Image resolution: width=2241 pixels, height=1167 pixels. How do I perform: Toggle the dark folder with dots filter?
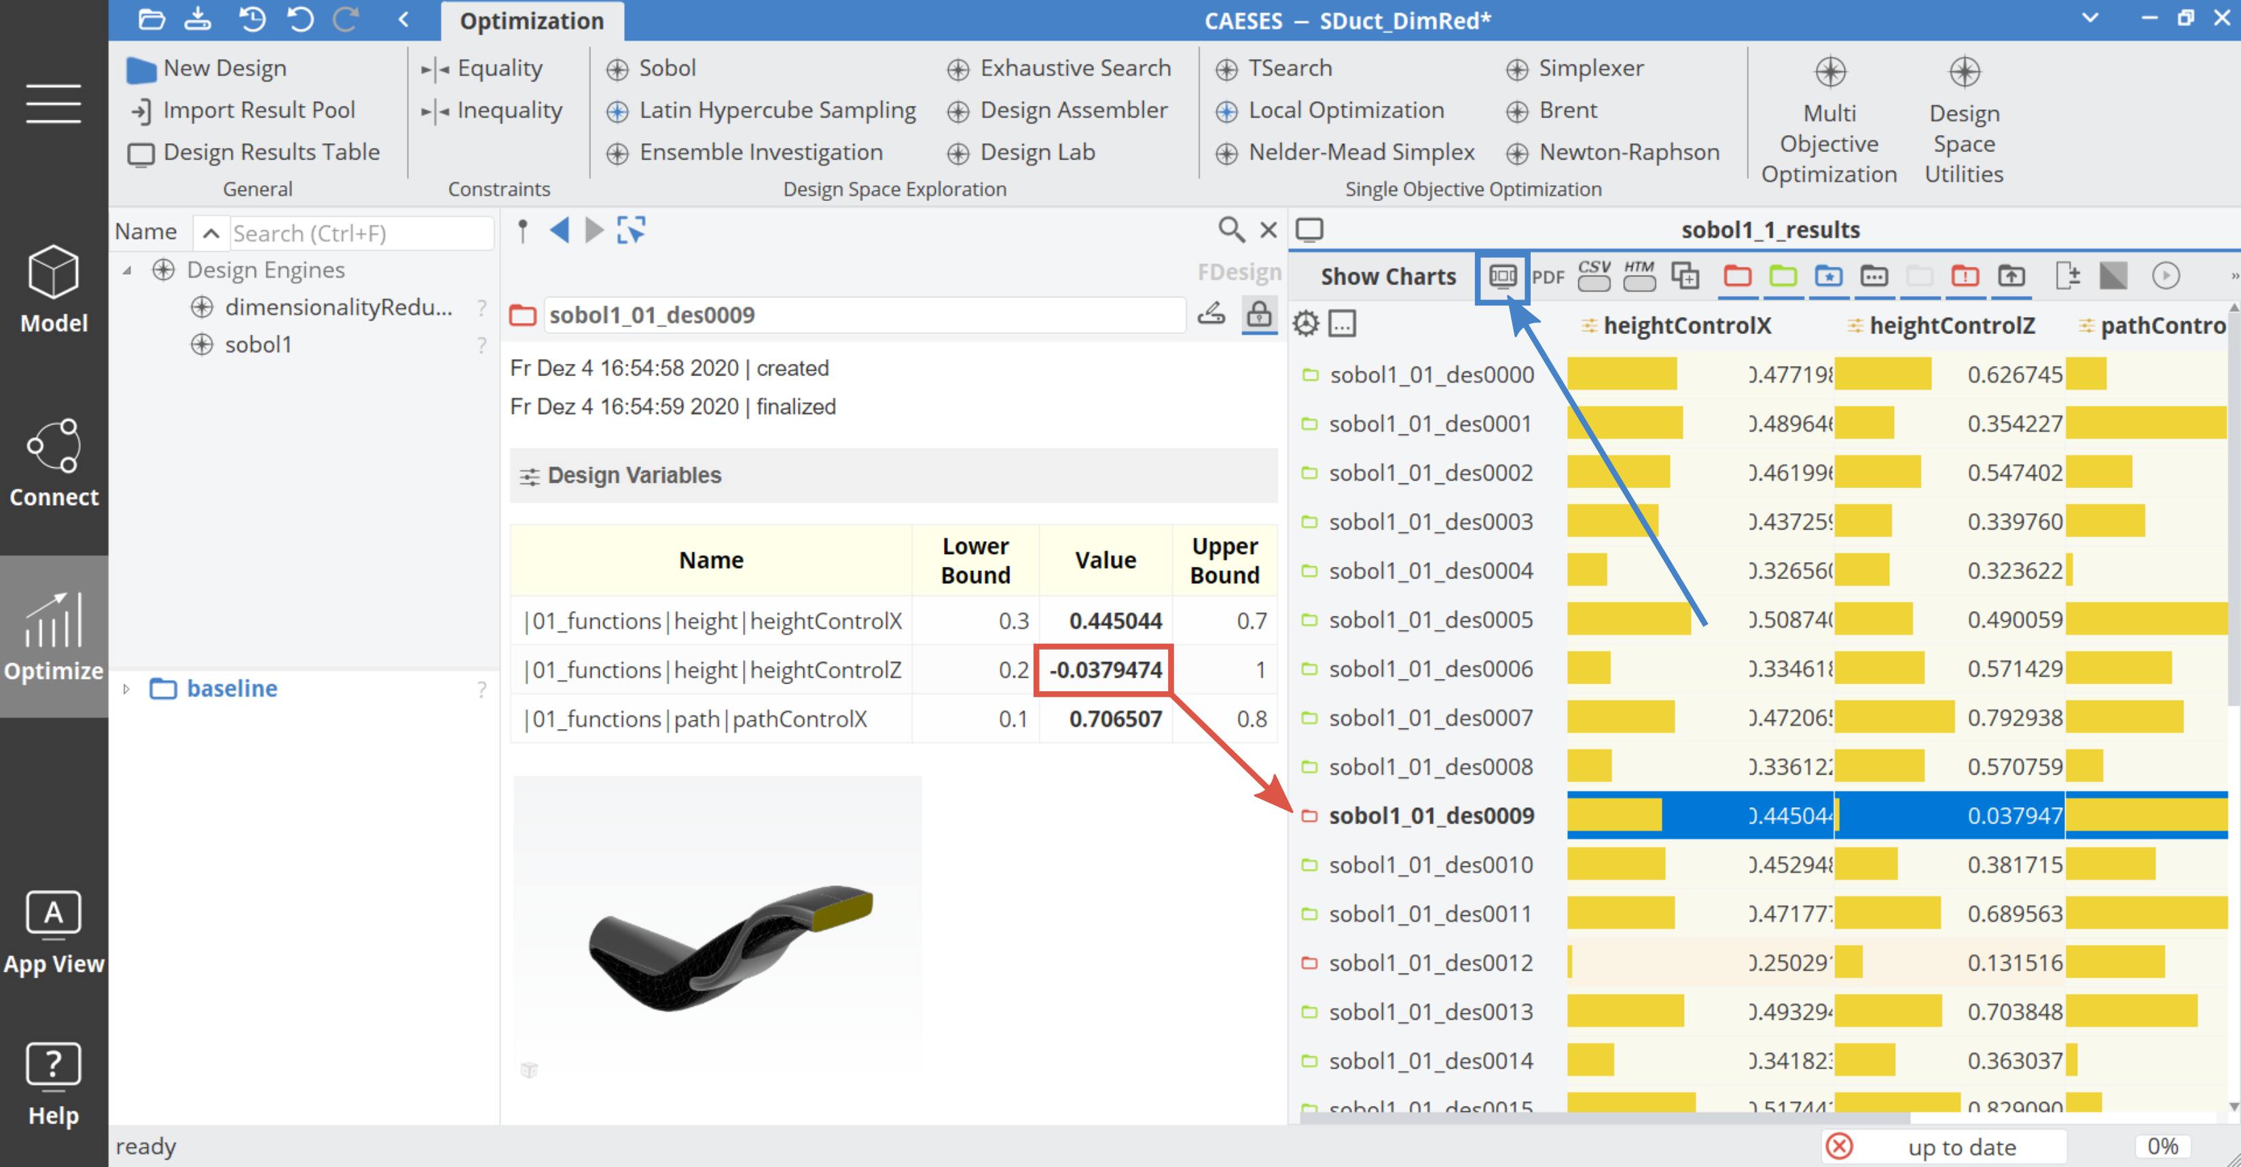tap(1874, 276)
